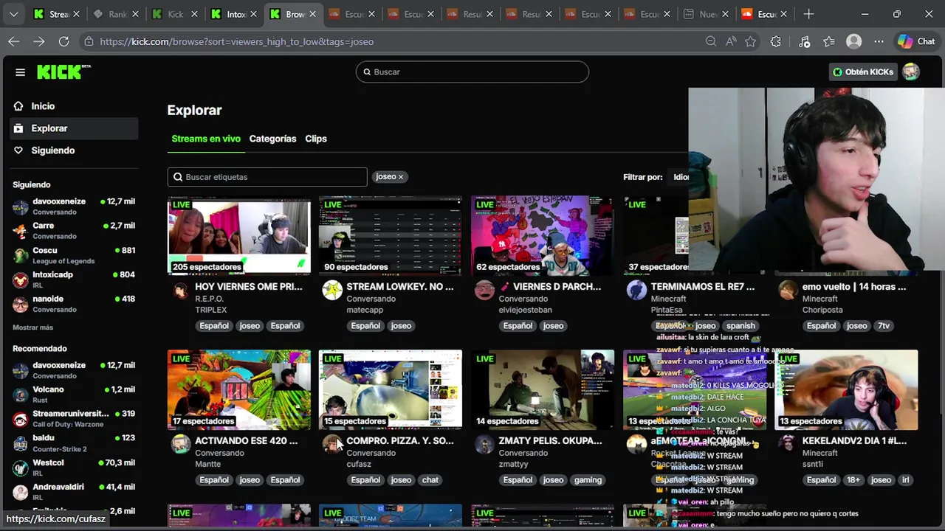
Task: Open browser zoom magnifier icon
Action: point(711,41)
